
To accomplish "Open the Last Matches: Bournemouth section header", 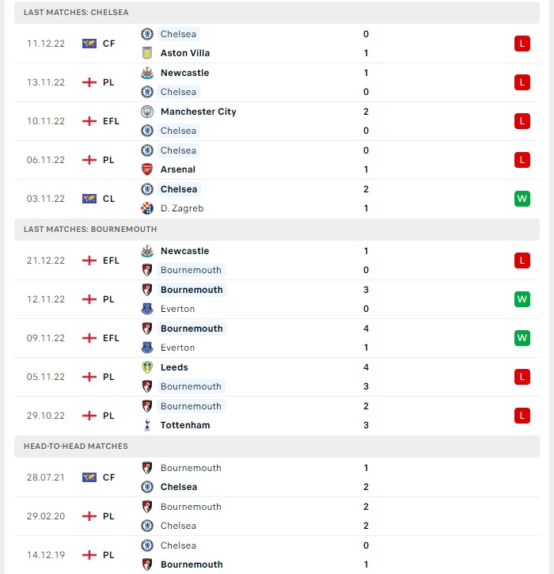I will (x=277, y=229).
